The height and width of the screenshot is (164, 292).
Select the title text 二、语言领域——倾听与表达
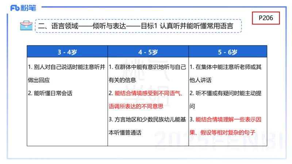[82, 26]
